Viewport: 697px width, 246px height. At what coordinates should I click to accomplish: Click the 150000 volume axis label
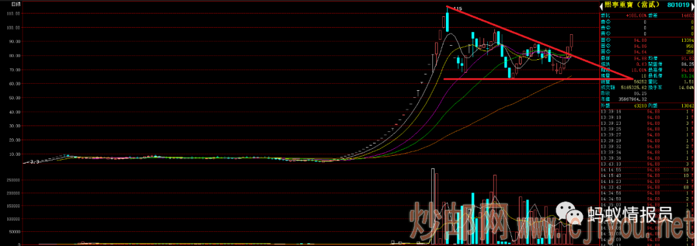(14, 206)
